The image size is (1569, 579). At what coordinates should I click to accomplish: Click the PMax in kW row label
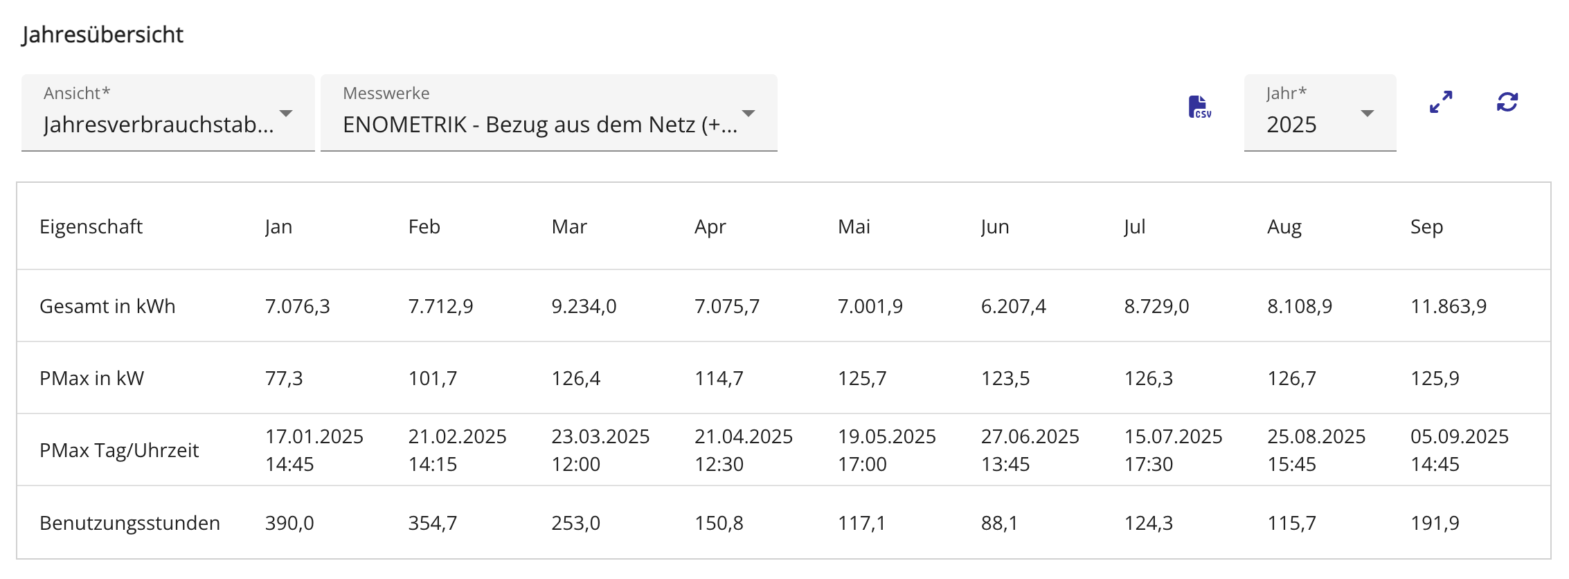(91, 379)
